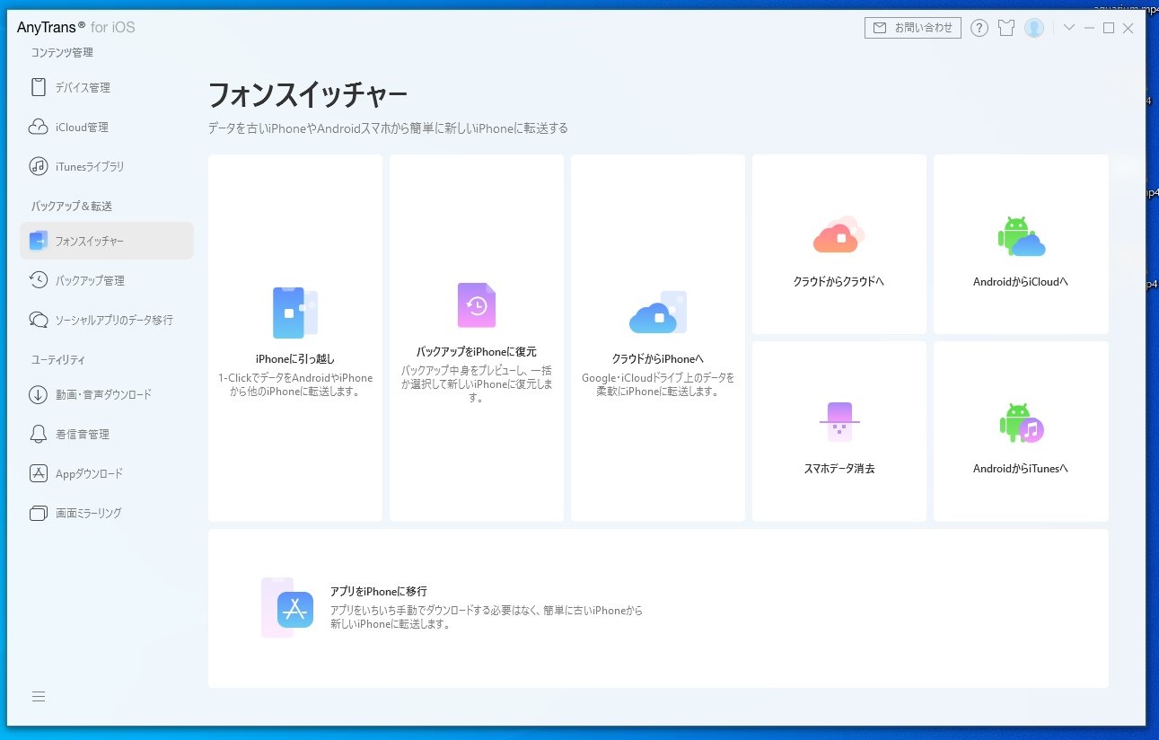Open クラウドからiPhoneへ card title
Image resolution: width=1159 pixels, height=740 pixels.
tap(658, 358)
